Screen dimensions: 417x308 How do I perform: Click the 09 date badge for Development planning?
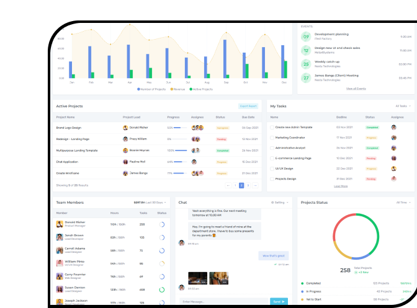click(306, 36)
